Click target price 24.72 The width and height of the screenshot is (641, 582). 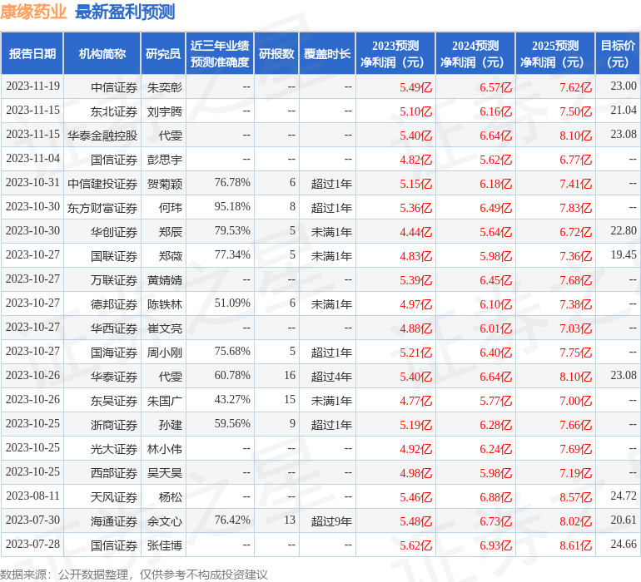624,496
